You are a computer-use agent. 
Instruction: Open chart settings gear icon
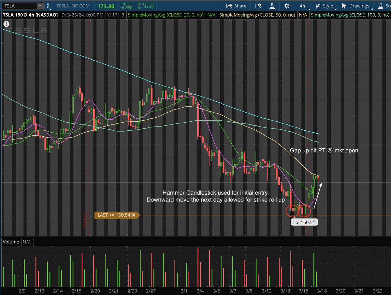pyautogui.click(x=287, y=6)
